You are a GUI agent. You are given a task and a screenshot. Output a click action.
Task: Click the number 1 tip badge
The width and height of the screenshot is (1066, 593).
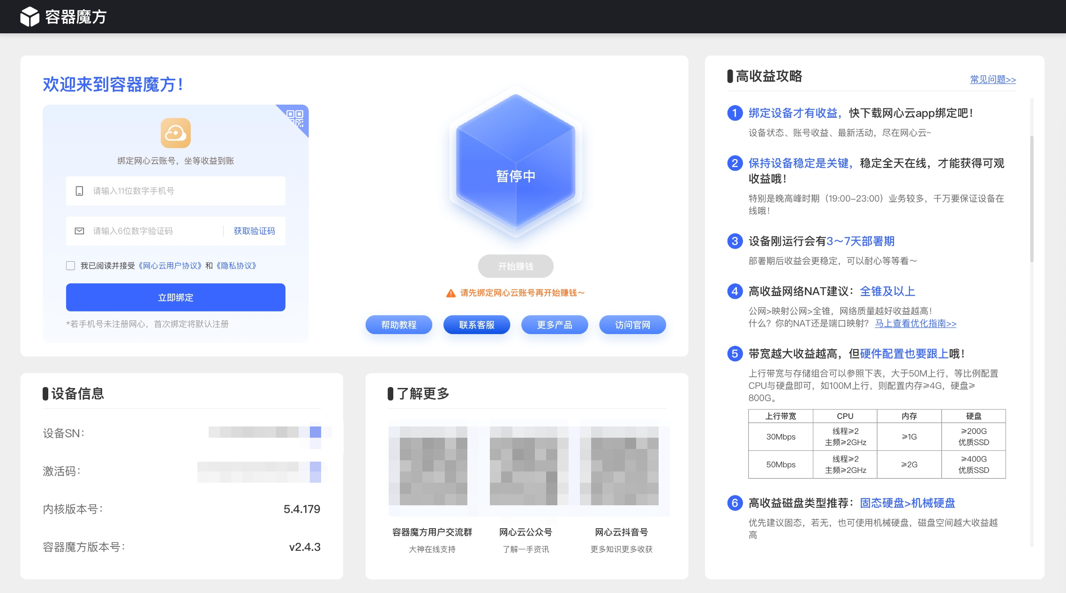pyautogui.click(x=735, y=113)
